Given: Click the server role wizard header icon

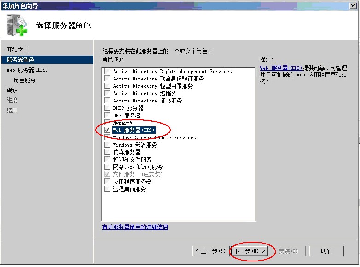Looking at the screenshot, I should (x=17, y=25).
